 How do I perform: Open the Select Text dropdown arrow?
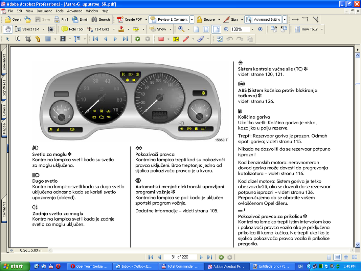44,29
